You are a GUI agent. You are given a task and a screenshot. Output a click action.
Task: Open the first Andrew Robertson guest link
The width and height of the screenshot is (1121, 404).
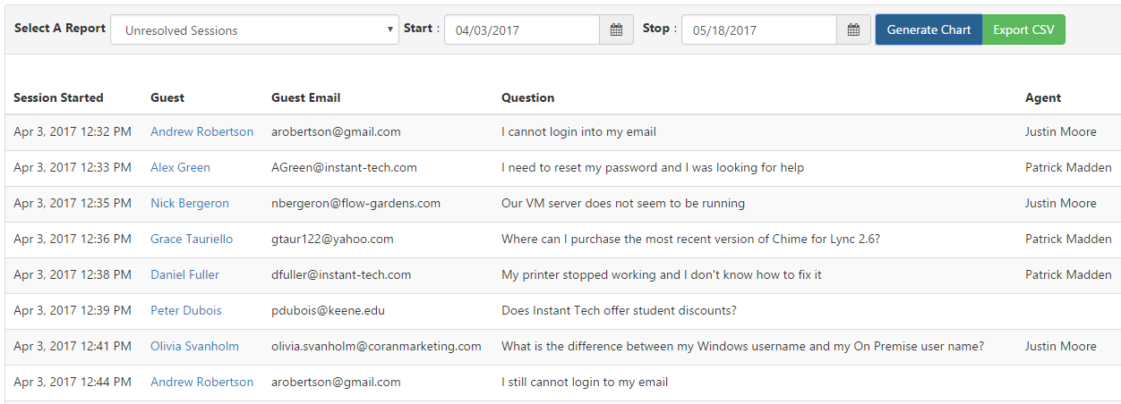(x=201, y=131)
